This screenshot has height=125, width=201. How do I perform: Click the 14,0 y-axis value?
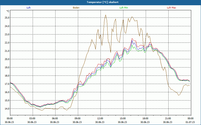tap(7, 109)
